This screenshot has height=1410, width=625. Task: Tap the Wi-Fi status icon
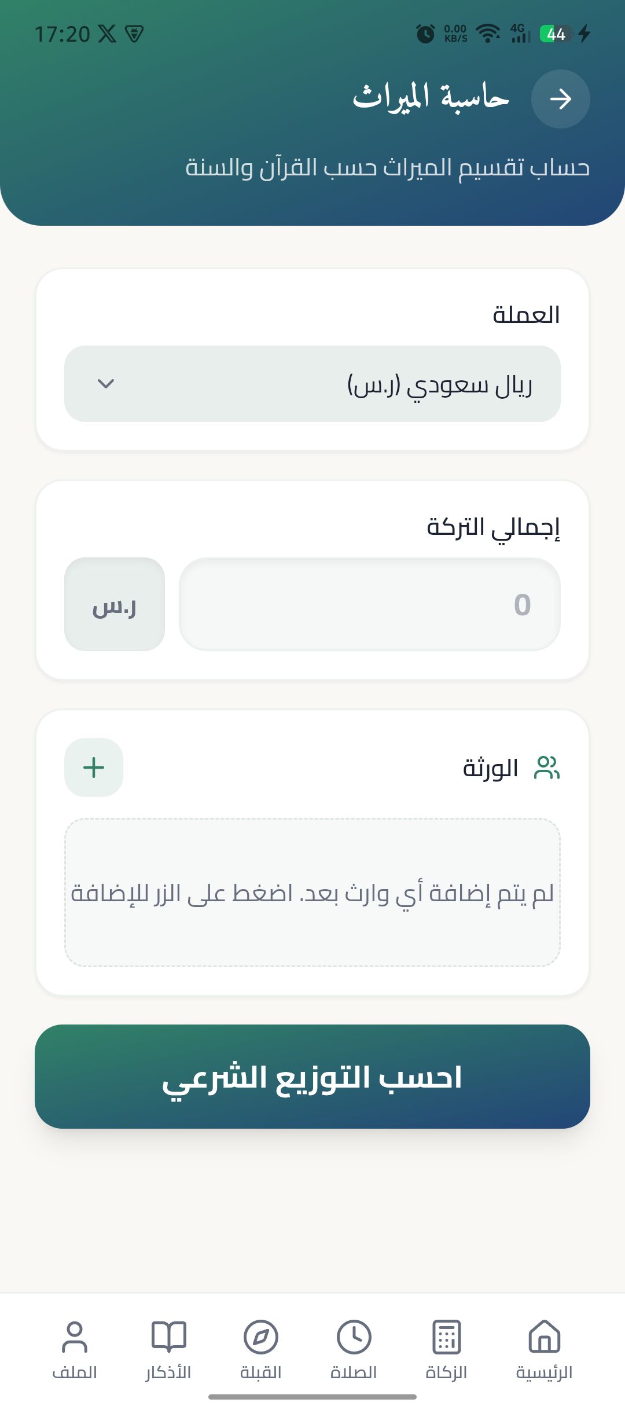tap(488, 34)
